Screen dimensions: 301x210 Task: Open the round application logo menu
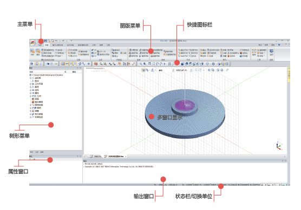point(32,43)
